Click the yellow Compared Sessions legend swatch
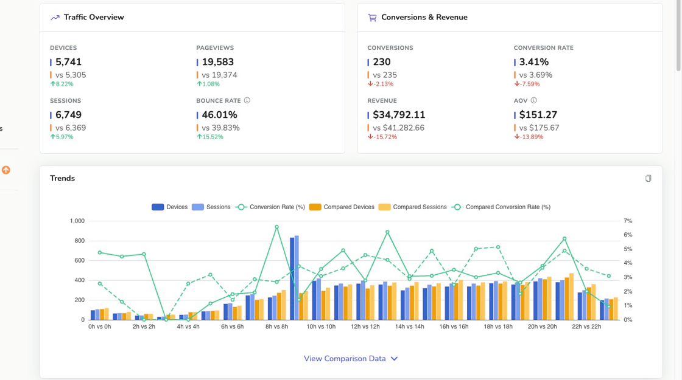 pos(384,207)
